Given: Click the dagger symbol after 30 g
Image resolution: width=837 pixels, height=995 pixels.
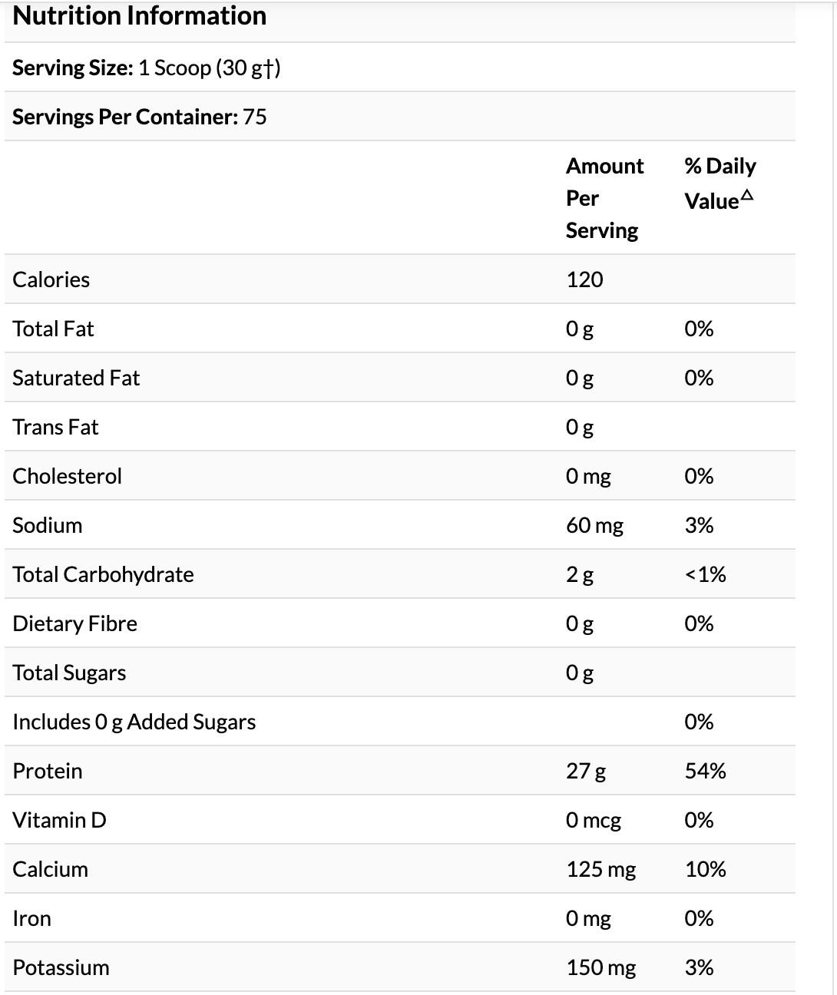Looking at the screenshot, I should (268, 68).
